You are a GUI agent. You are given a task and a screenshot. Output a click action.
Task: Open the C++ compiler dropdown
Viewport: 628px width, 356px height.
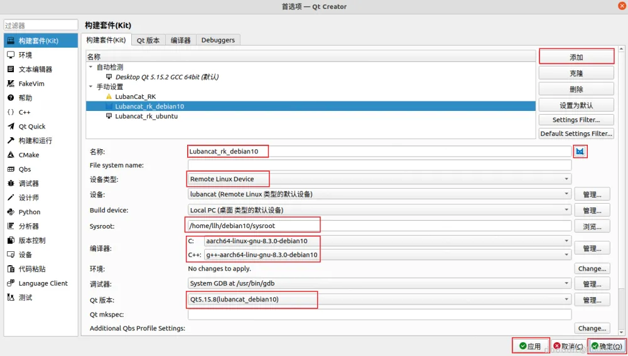click(x=387, y=254)
